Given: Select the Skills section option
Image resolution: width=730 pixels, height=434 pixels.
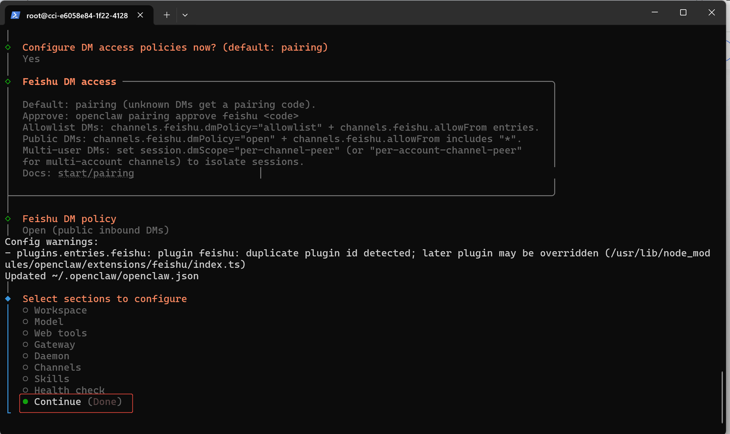Looking at the screenshot, I should click(46, 379).
